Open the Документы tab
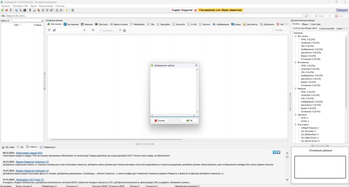 click(250, 24)
